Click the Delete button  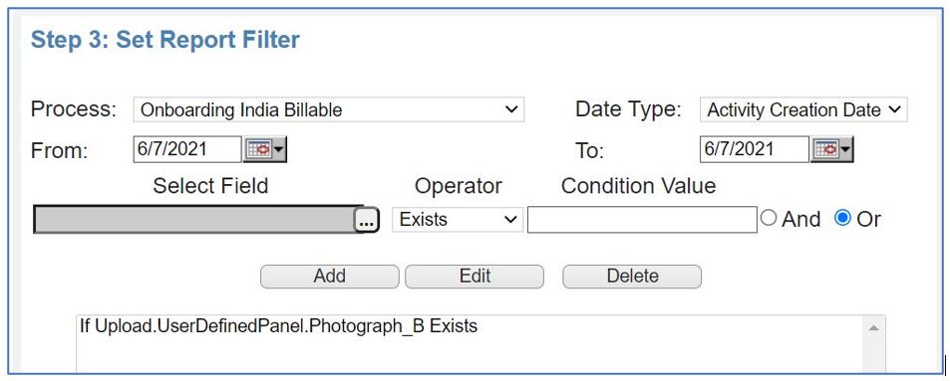click(x=632, y=277)
